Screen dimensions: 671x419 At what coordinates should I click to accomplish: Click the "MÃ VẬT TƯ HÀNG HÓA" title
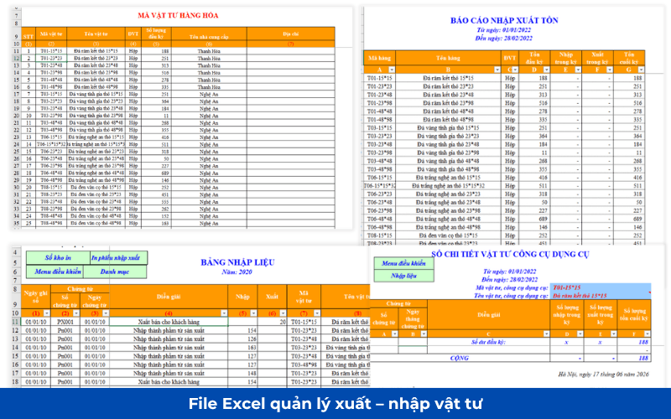178,15
